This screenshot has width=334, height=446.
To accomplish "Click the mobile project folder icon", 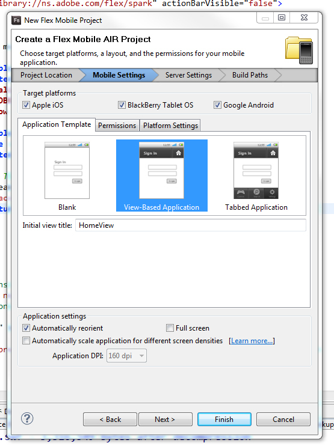I will coord(299,50).
